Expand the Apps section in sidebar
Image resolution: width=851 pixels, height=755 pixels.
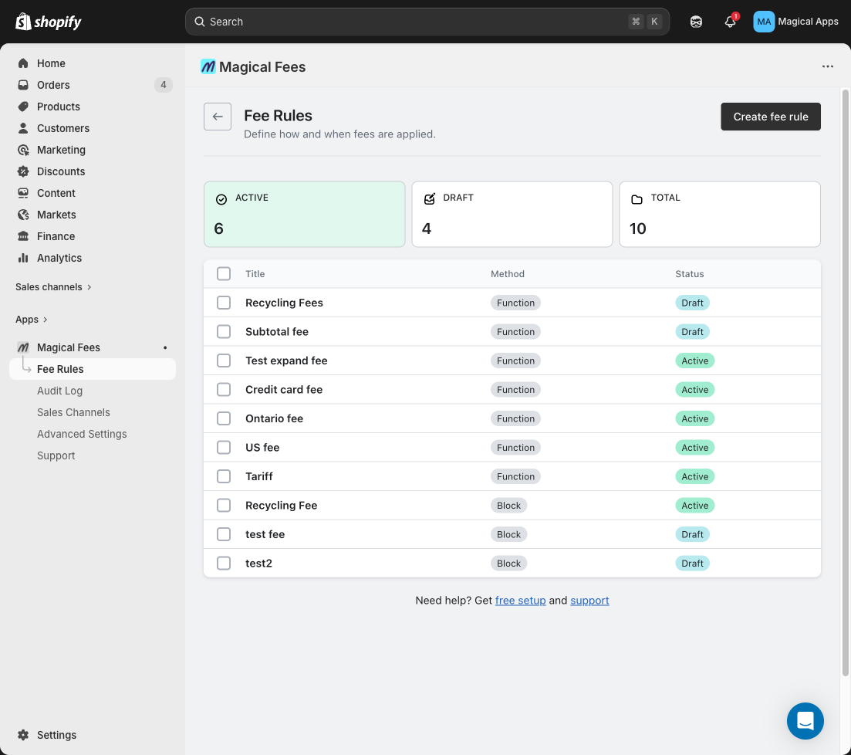[x=32, y=320]
